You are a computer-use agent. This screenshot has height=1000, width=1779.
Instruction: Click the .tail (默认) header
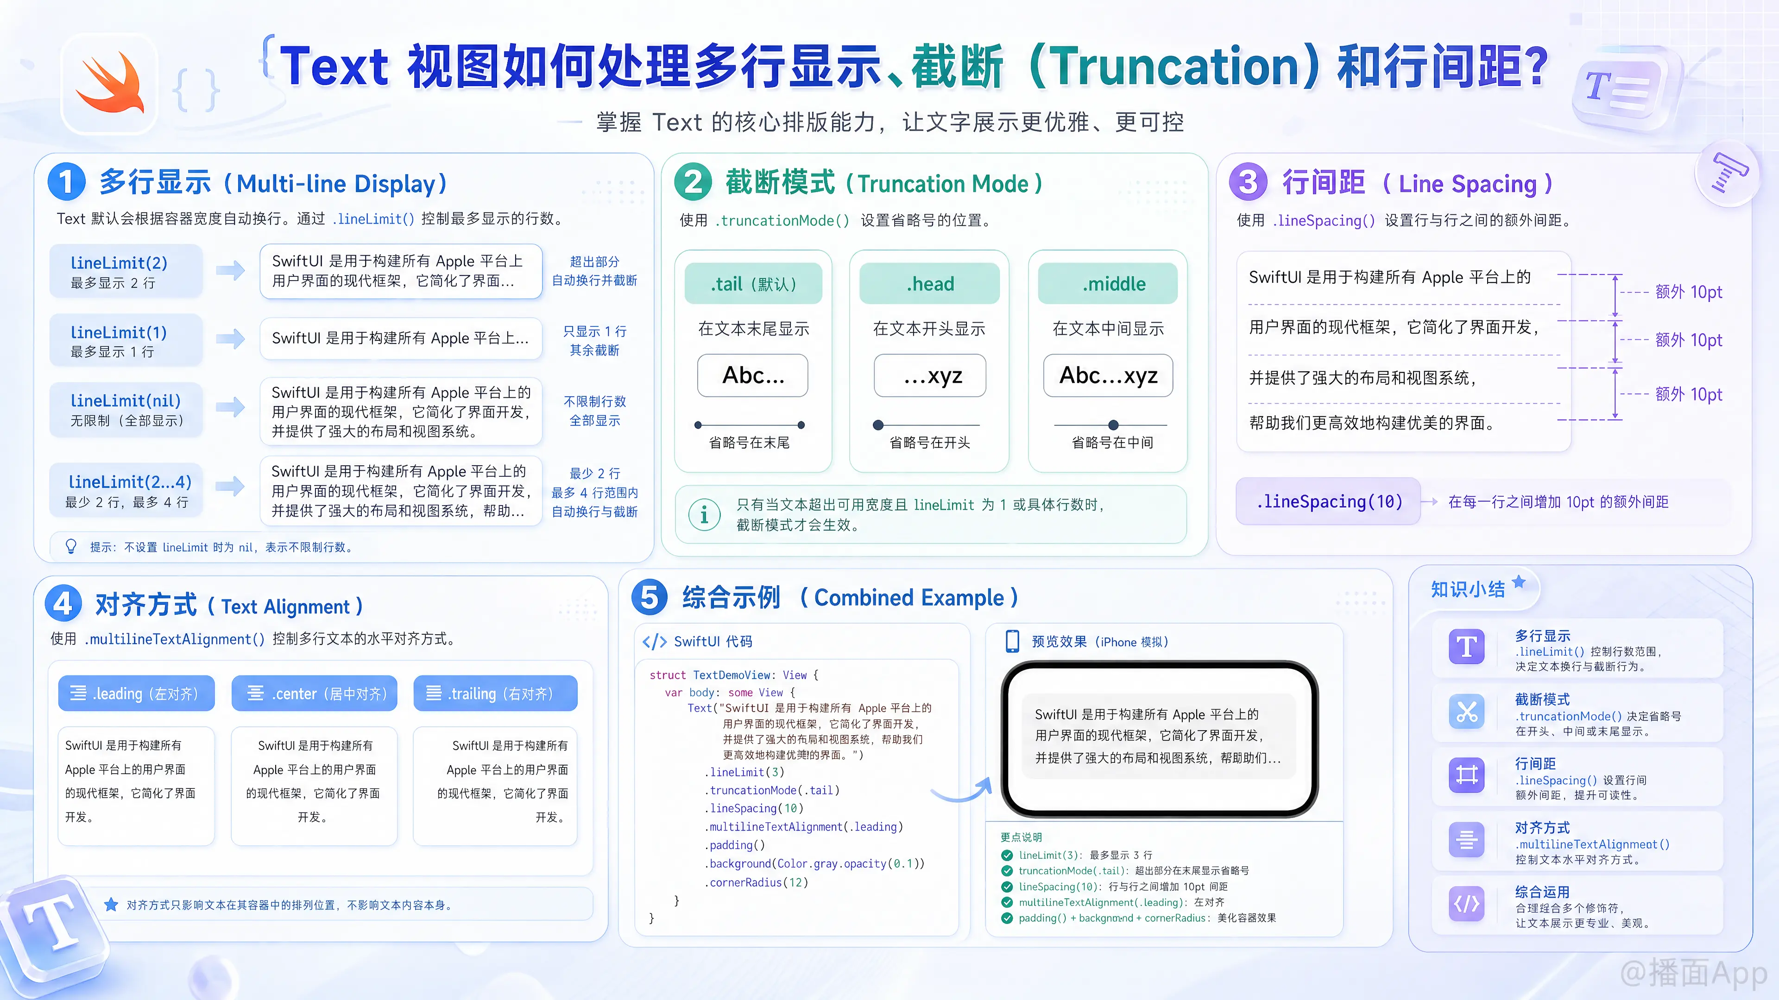[753, 284]
